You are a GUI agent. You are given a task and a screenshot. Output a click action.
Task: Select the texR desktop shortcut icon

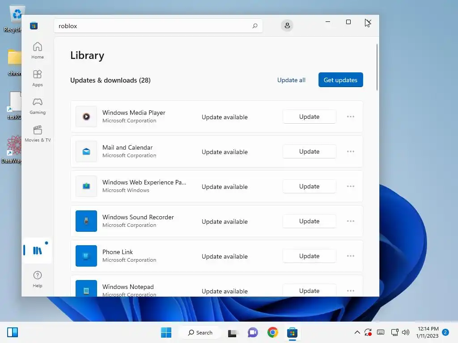(14, 105)
